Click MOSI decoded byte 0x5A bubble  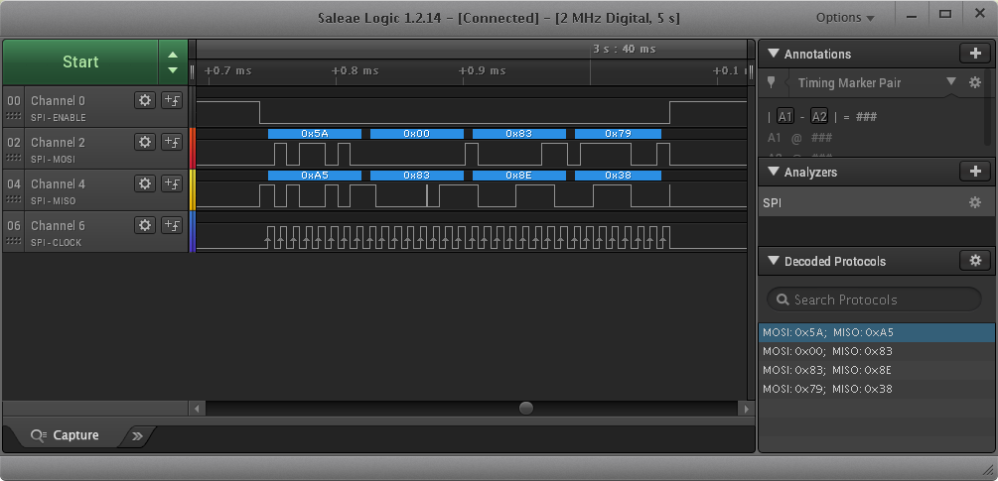[315, 134]
